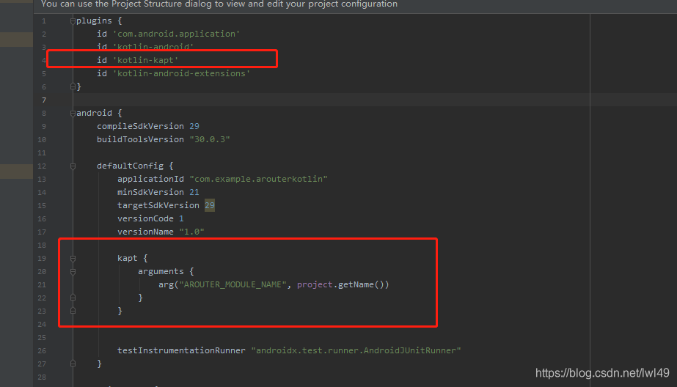Click "androidx.test.runner.AndroidJUnitRunner" string
The width and height of the screenshot is (677, 387).
coord(356,351)
